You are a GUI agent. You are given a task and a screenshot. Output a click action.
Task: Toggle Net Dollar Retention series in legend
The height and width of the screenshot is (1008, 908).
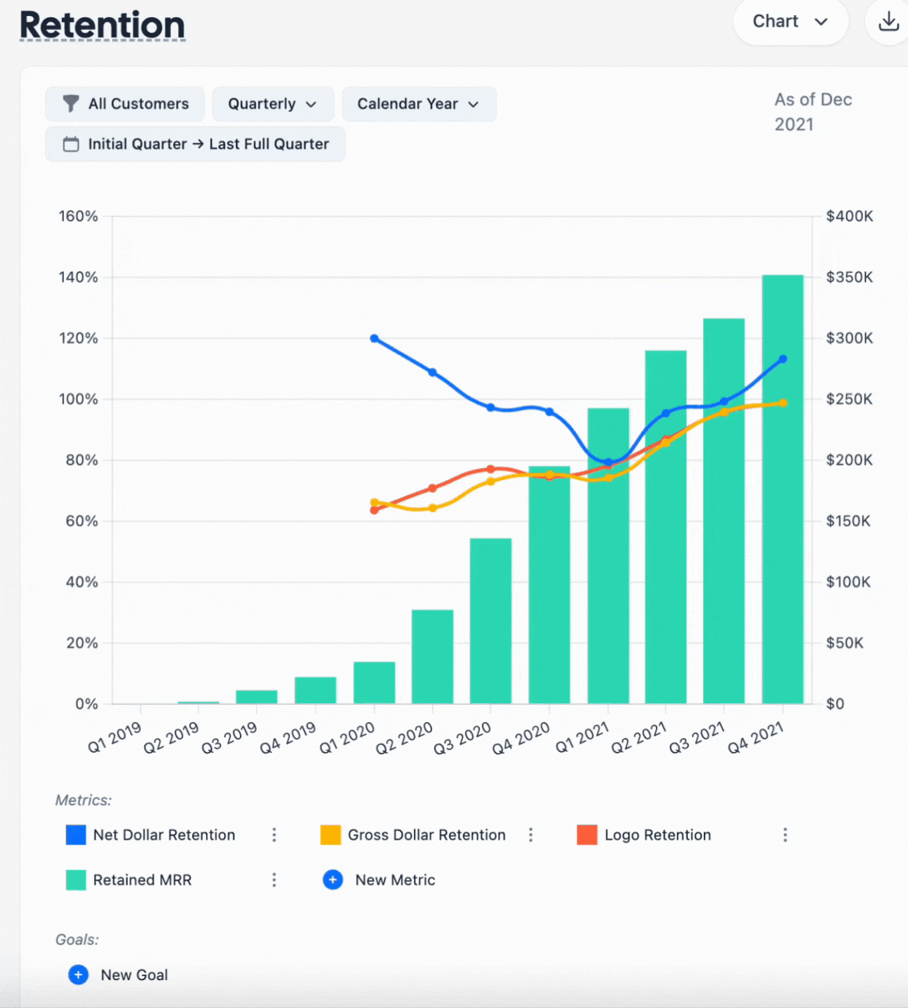click(x=164, y=835)
